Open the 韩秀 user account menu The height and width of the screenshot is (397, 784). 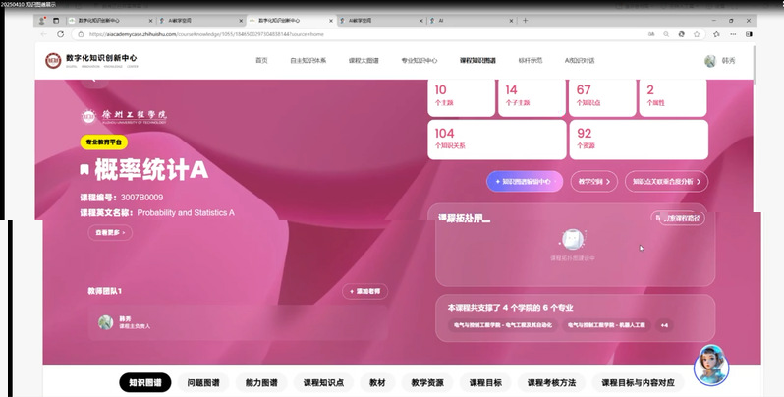click(729, 61)
